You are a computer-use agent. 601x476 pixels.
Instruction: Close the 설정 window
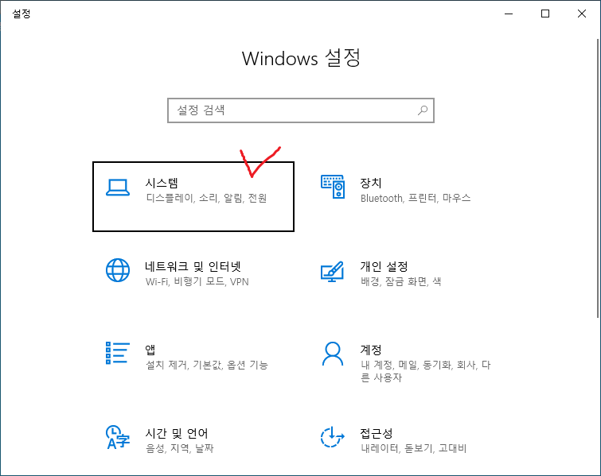[581, 14]
